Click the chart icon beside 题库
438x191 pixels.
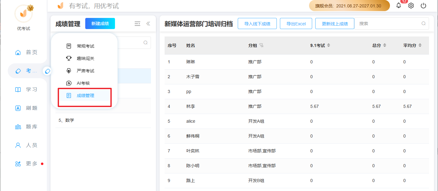point(18,127)
